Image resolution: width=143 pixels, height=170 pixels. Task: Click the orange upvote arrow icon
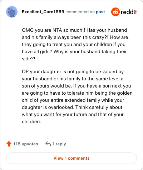pyautogui.click(x=9, y=144)
